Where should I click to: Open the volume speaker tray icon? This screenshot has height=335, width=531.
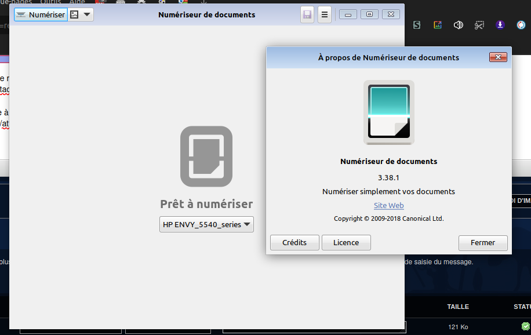[x=458, y=25]
